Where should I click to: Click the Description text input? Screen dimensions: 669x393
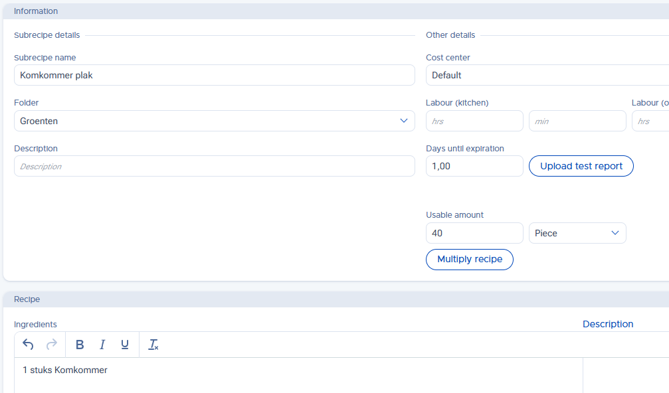click(214, 166)
